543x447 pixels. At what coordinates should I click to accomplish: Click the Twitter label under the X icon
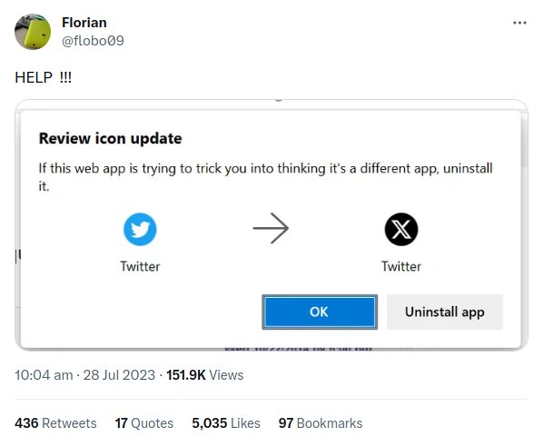tap(401, 266)
